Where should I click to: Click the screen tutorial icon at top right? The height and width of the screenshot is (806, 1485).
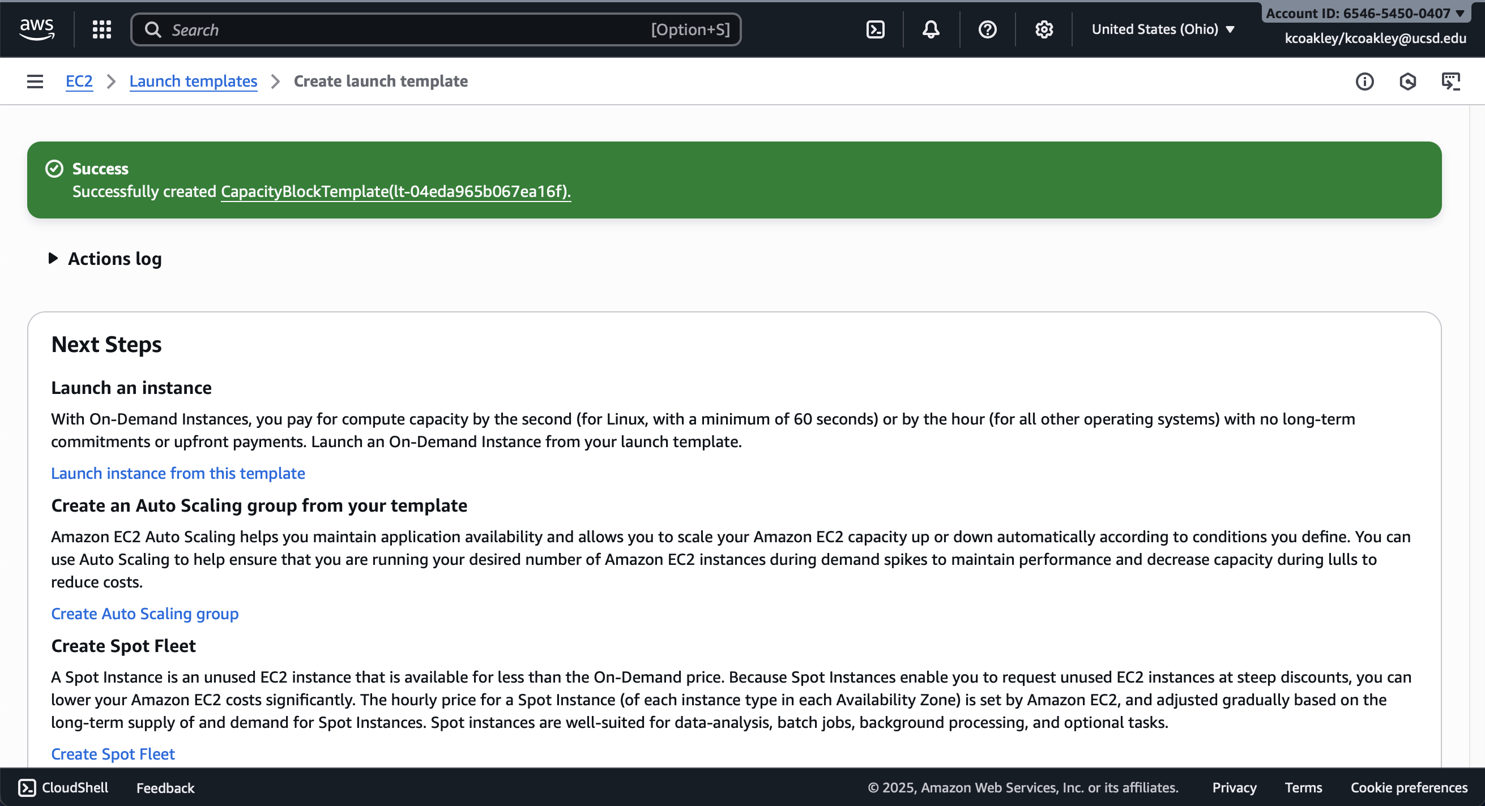1450,82
